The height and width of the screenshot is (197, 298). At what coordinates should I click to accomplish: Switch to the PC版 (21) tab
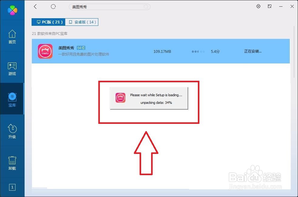pyautogui.click(x=49, y=22)
